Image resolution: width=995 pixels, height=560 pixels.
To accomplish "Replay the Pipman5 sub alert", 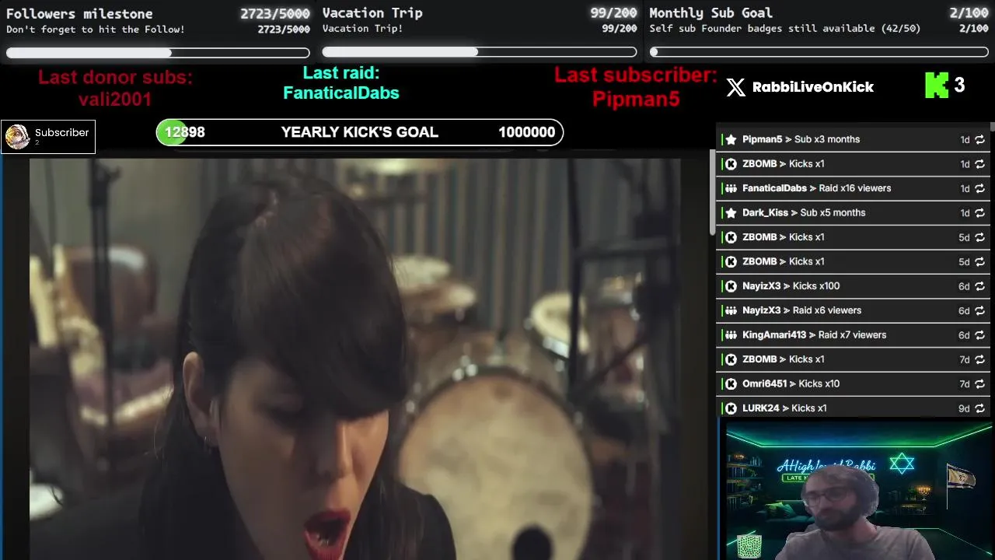I will point(979,139).
